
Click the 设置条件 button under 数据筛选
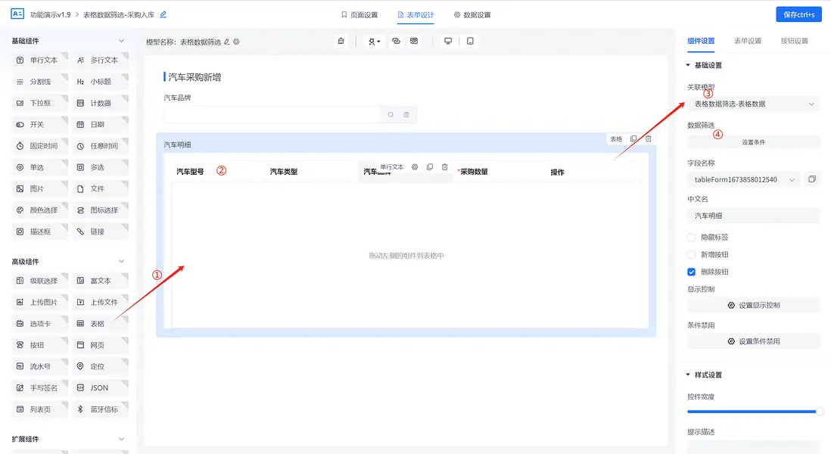point(753,142)
